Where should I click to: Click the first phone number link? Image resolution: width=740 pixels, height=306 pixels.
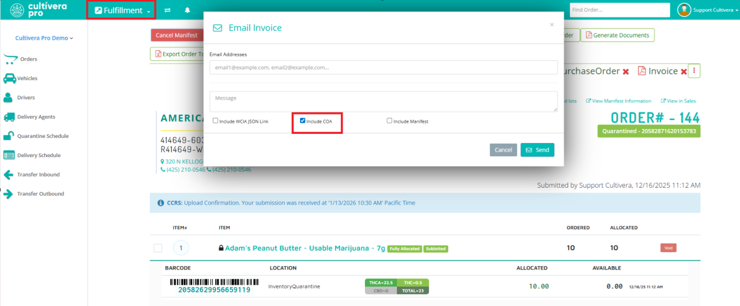(x=183, y=170)
